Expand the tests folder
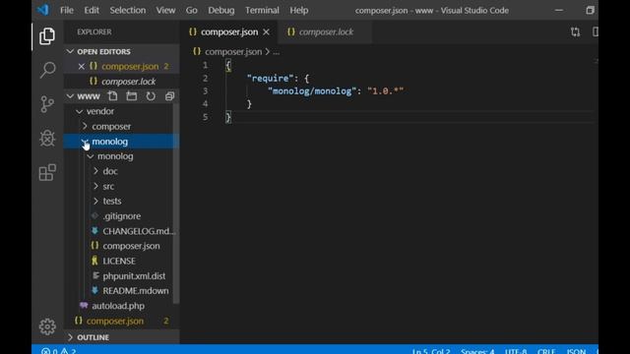The image size is (630, 354). click(x=95, y=201)
